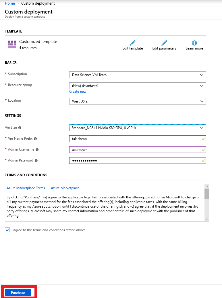The width and height of the screenshot is (222, 298).
Task: Expand the Subscription dropdown
Action: click(137, 75)
